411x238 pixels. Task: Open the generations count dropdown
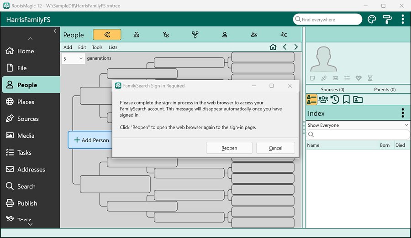[x=73, y=59]
